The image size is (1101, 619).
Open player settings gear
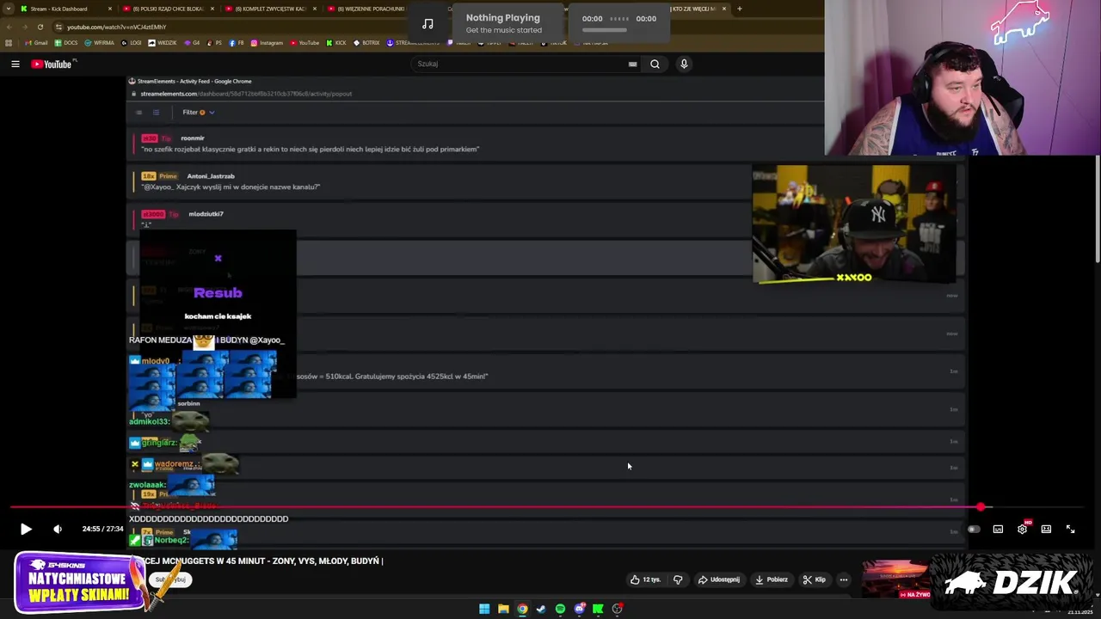tap(1022, 530)
